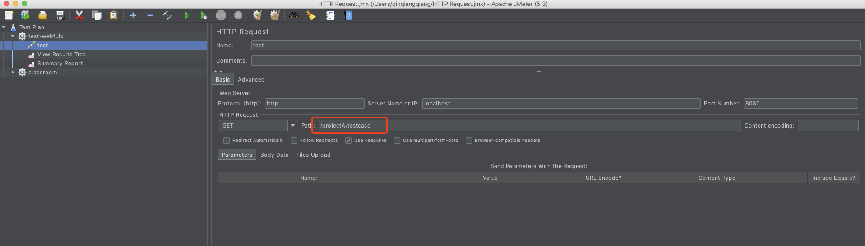Screen dimensions: 865x246
Task: Click the Name: column header
Action: tap(309, 178)
